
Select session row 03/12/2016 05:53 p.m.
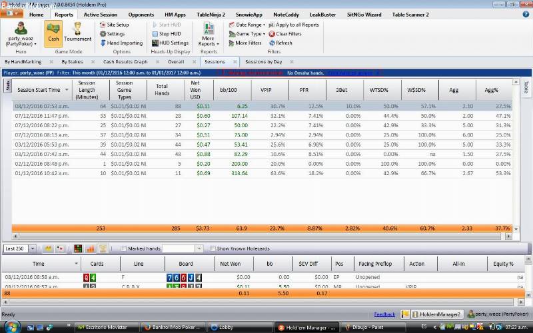(262, 145)
